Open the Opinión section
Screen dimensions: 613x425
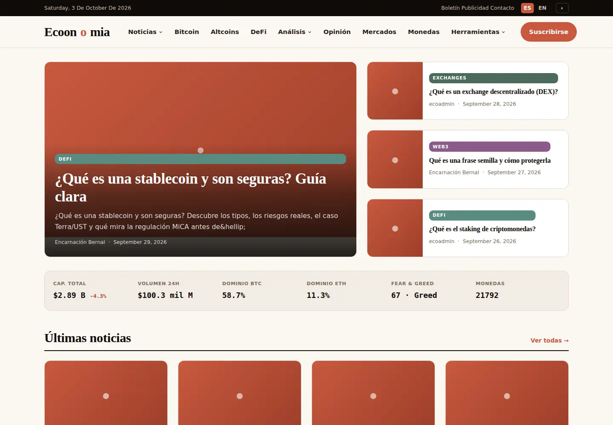coord(337,32)
